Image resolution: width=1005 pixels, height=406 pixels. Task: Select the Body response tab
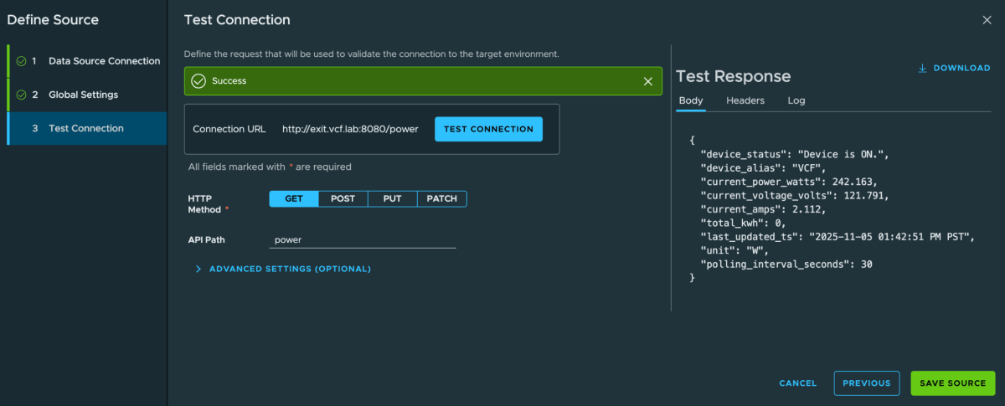[x=691, y=100]
